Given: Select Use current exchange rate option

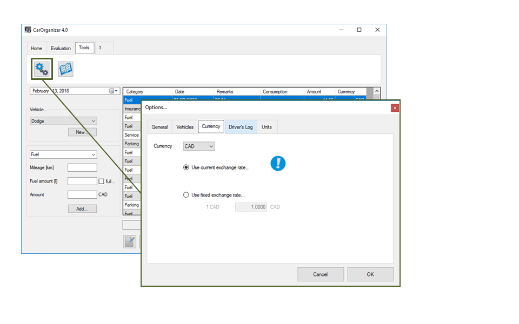Looking at the screenshot, I should 187,167.
